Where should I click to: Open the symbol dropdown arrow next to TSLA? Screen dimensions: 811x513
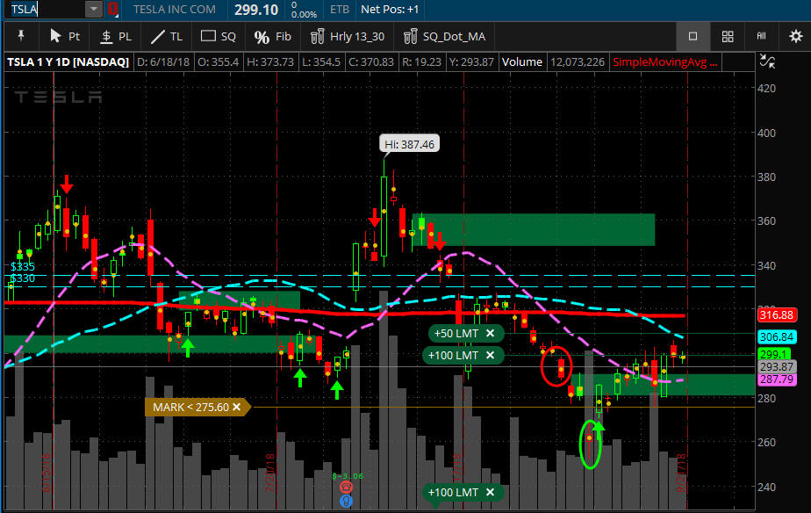[94, 10]
